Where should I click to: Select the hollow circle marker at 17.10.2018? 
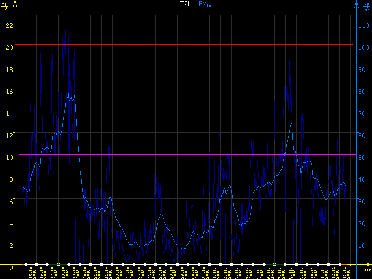(58, 264)
